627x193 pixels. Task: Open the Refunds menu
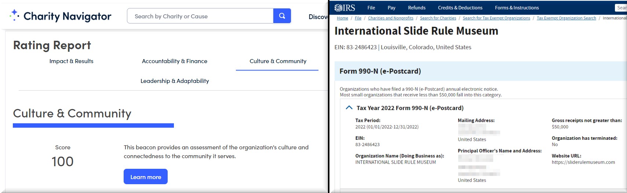[x=417, y=8]
